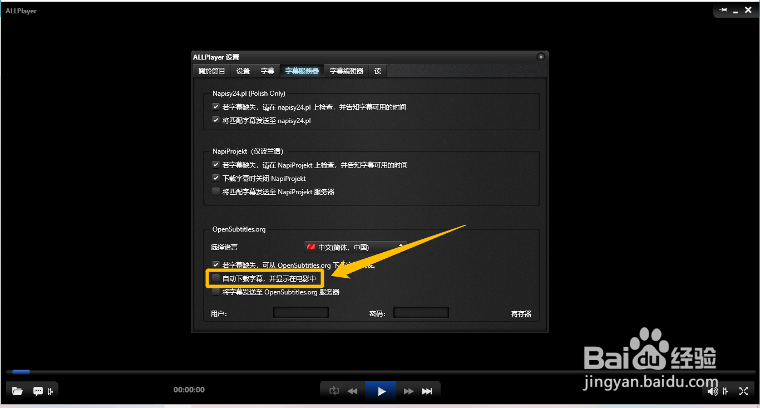Mute with the speaker volume icon
The image size is (760, 408).
pyautogui.click(x=713, y=391)
